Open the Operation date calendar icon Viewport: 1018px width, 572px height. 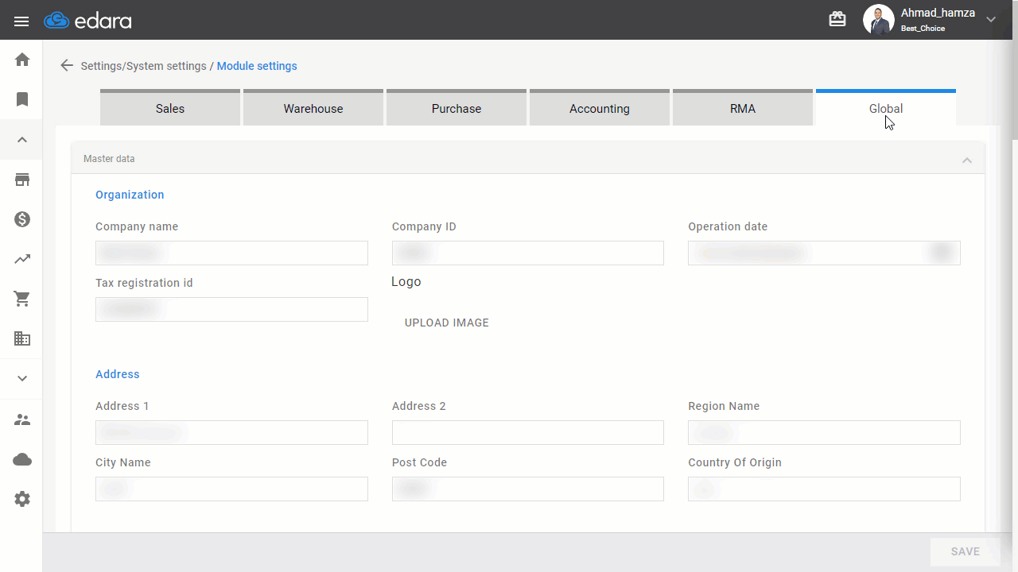pos(942,253)
